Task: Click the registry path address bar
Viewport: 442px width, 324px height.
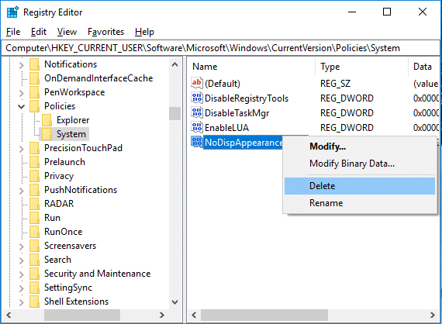Action: point(220,48)
